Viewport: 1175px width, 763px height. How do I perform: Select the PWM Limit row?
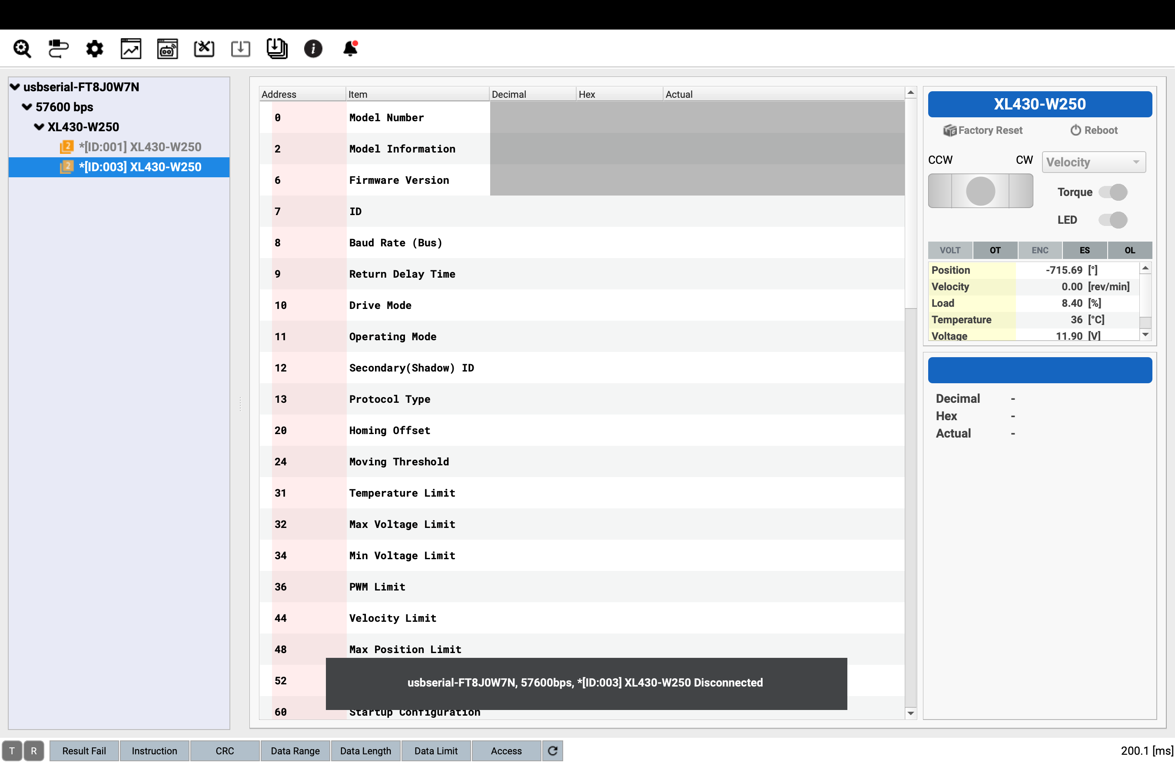pyautogui.click(x=582, y=587)
